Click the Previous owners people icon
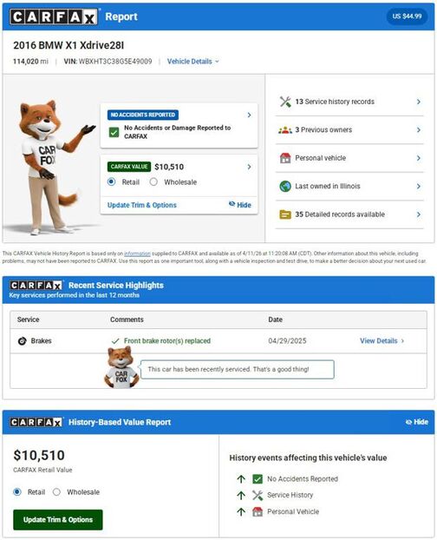 pyautogui.click(x=285, y=130)
